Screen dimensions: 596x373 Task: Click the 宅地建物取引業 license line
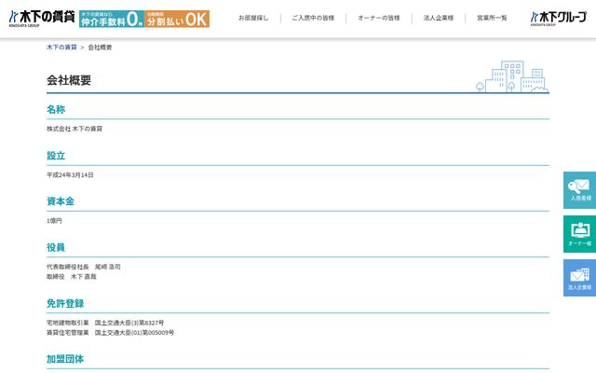click(105, 323)
